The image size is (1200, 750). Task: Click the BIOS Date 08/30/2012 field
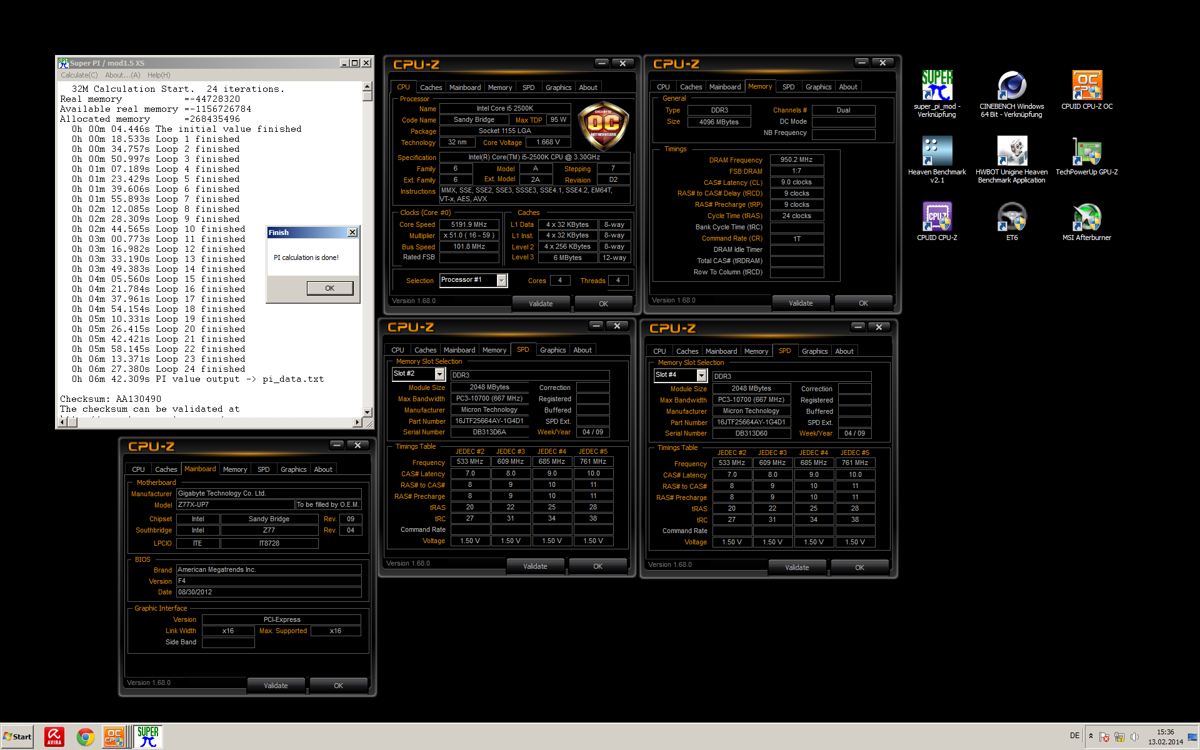(269, 592)
